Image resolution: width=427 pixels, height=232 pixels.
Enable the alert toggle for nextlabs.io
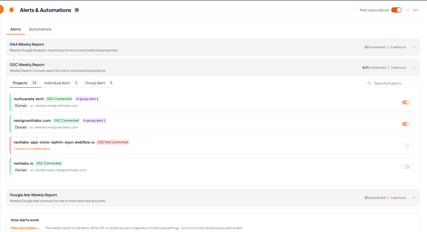coord(406,167)
